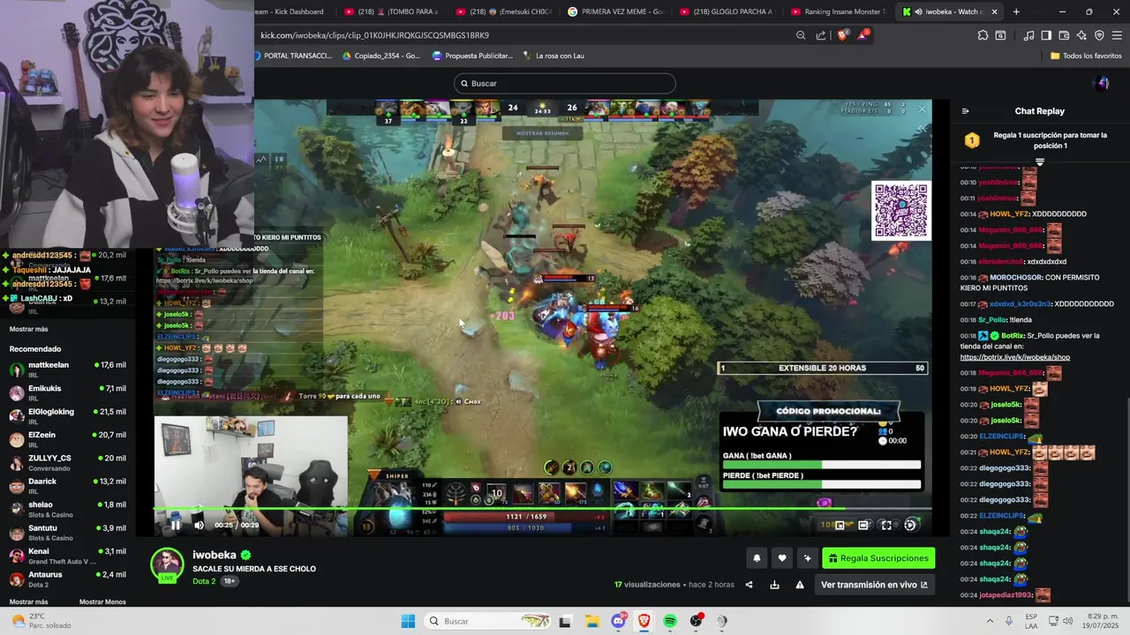1130x635 pixels.
Task: Open iwobeka channel name link
Action: point(215,555)
